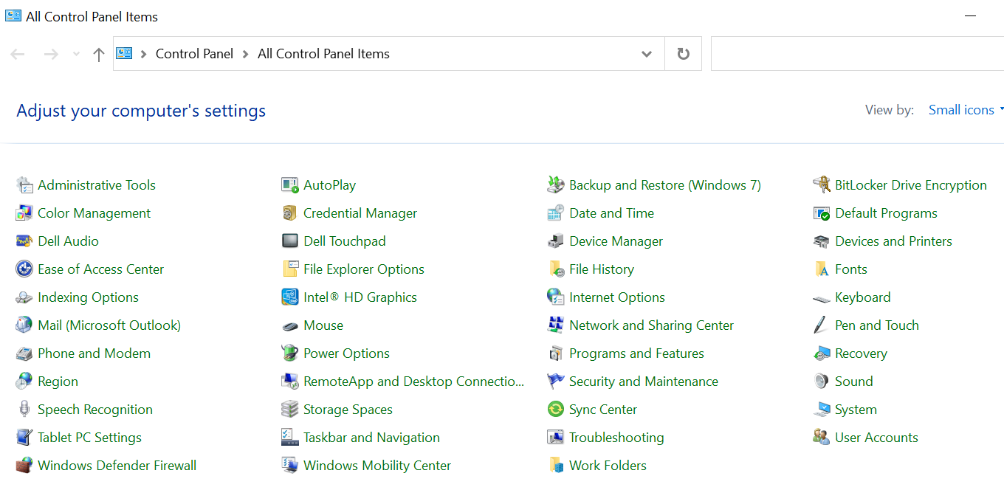Open Storage Spaces
Image resolution: width=1004 pixels, height=490 pixels.
[348, 410]
